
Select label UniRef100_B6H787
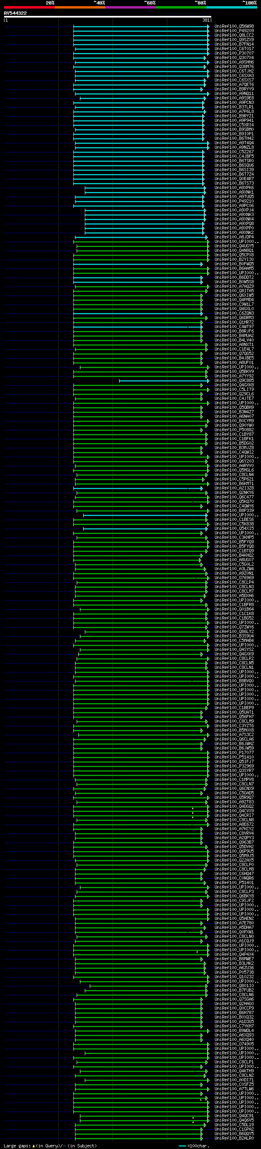pos(234,1012)
